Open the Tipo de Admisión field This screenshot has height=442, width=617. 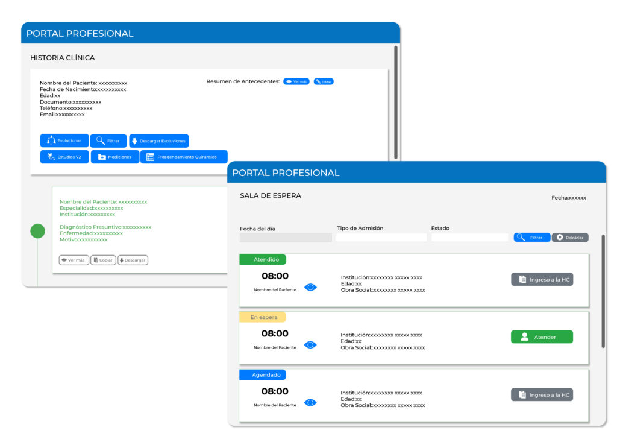[381, 238]
